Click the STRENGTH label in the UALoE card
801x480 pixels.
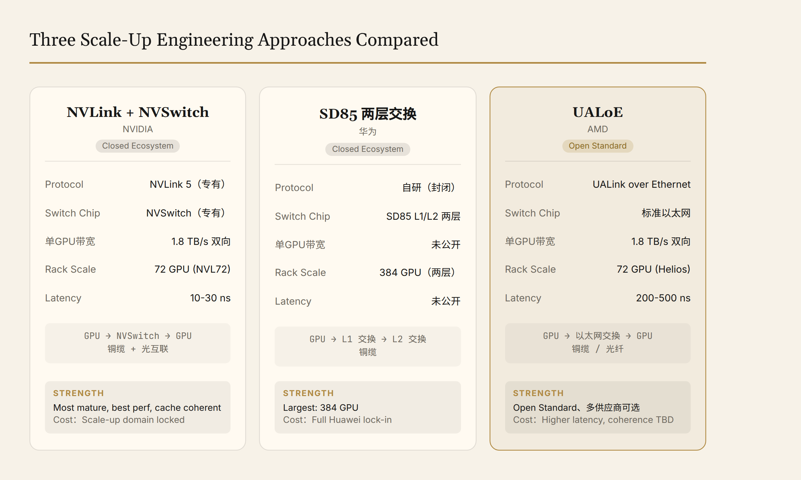538,393
